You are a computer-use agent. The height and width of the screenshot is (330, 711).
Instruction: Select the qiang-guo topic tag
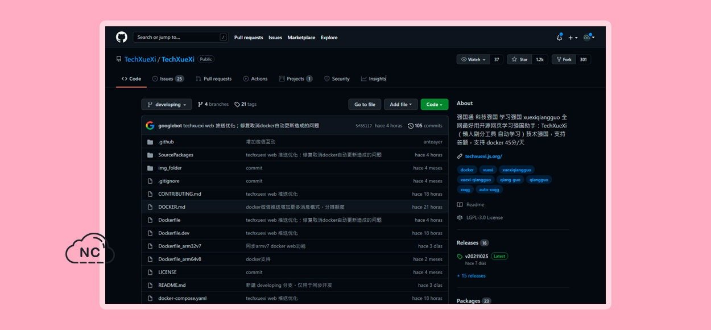[x=510, y=180]
